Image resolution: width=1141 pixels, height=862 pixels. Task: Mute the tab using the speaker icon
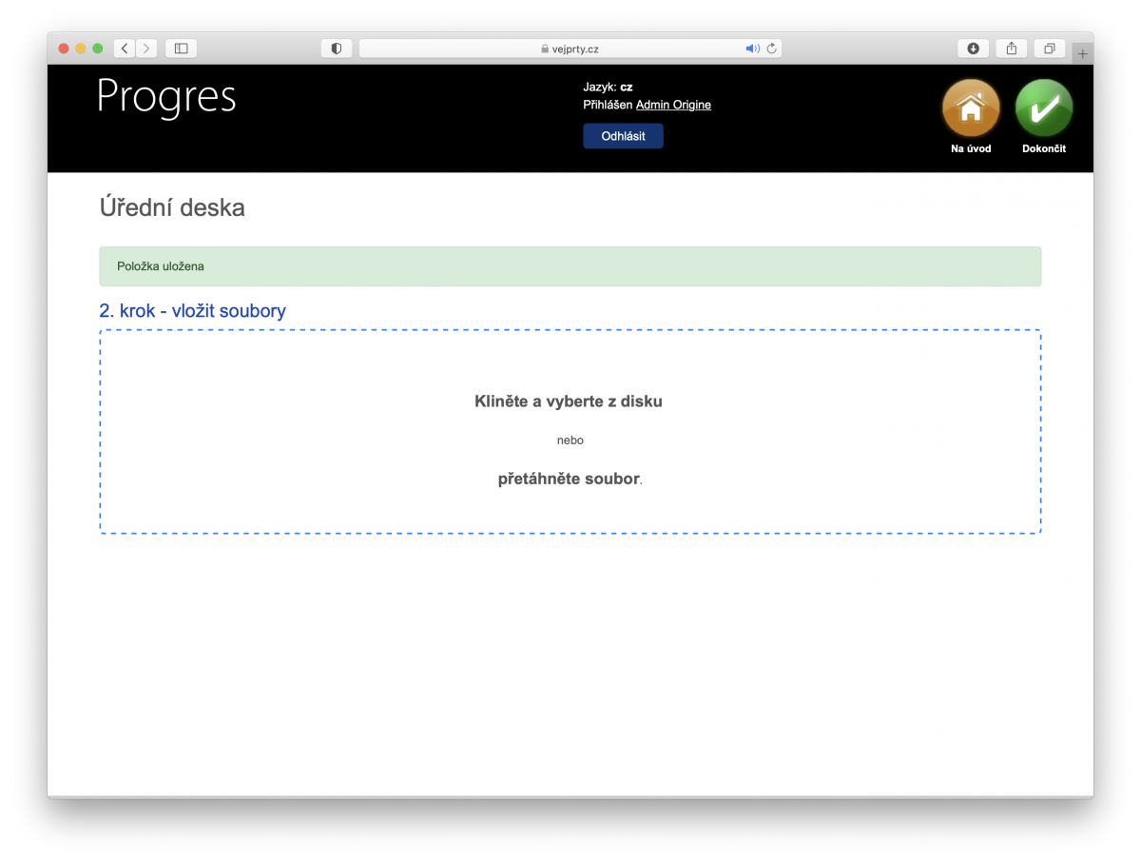[751, 49]
